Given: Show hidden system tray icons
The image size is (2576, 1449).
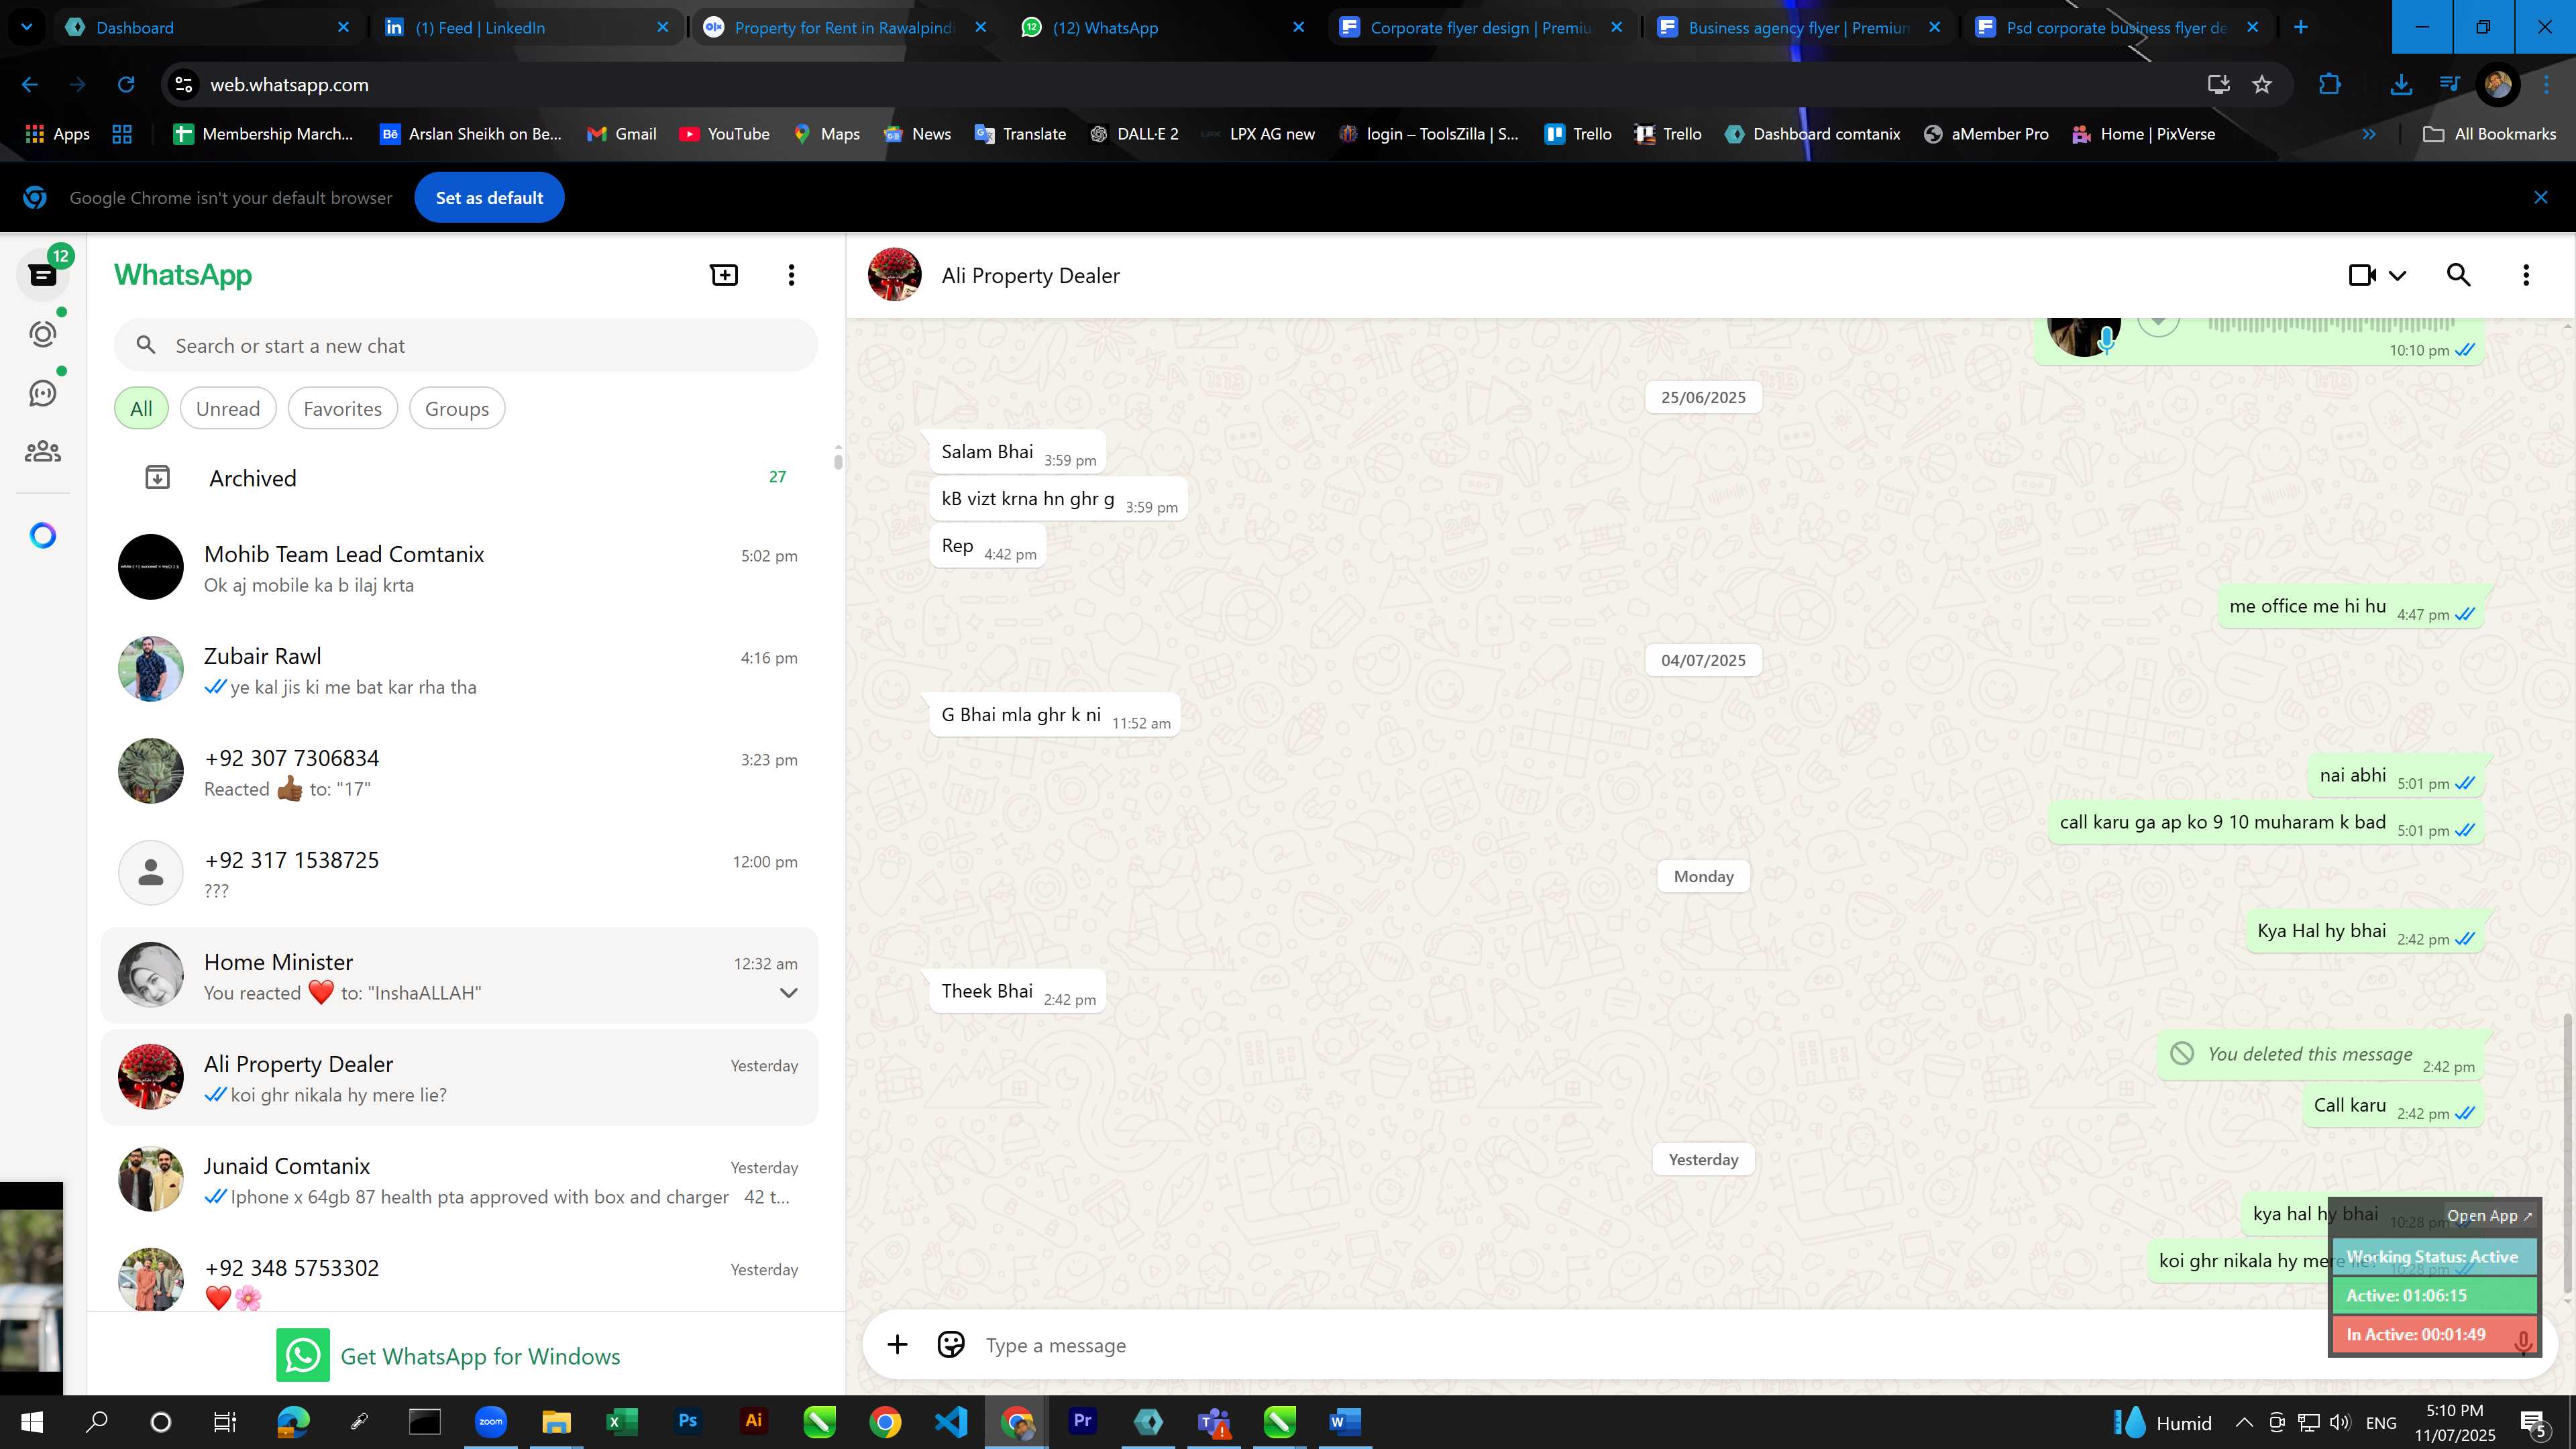Looking at the screenshot, I should pyautogui.click(x=2244, y=1422).
